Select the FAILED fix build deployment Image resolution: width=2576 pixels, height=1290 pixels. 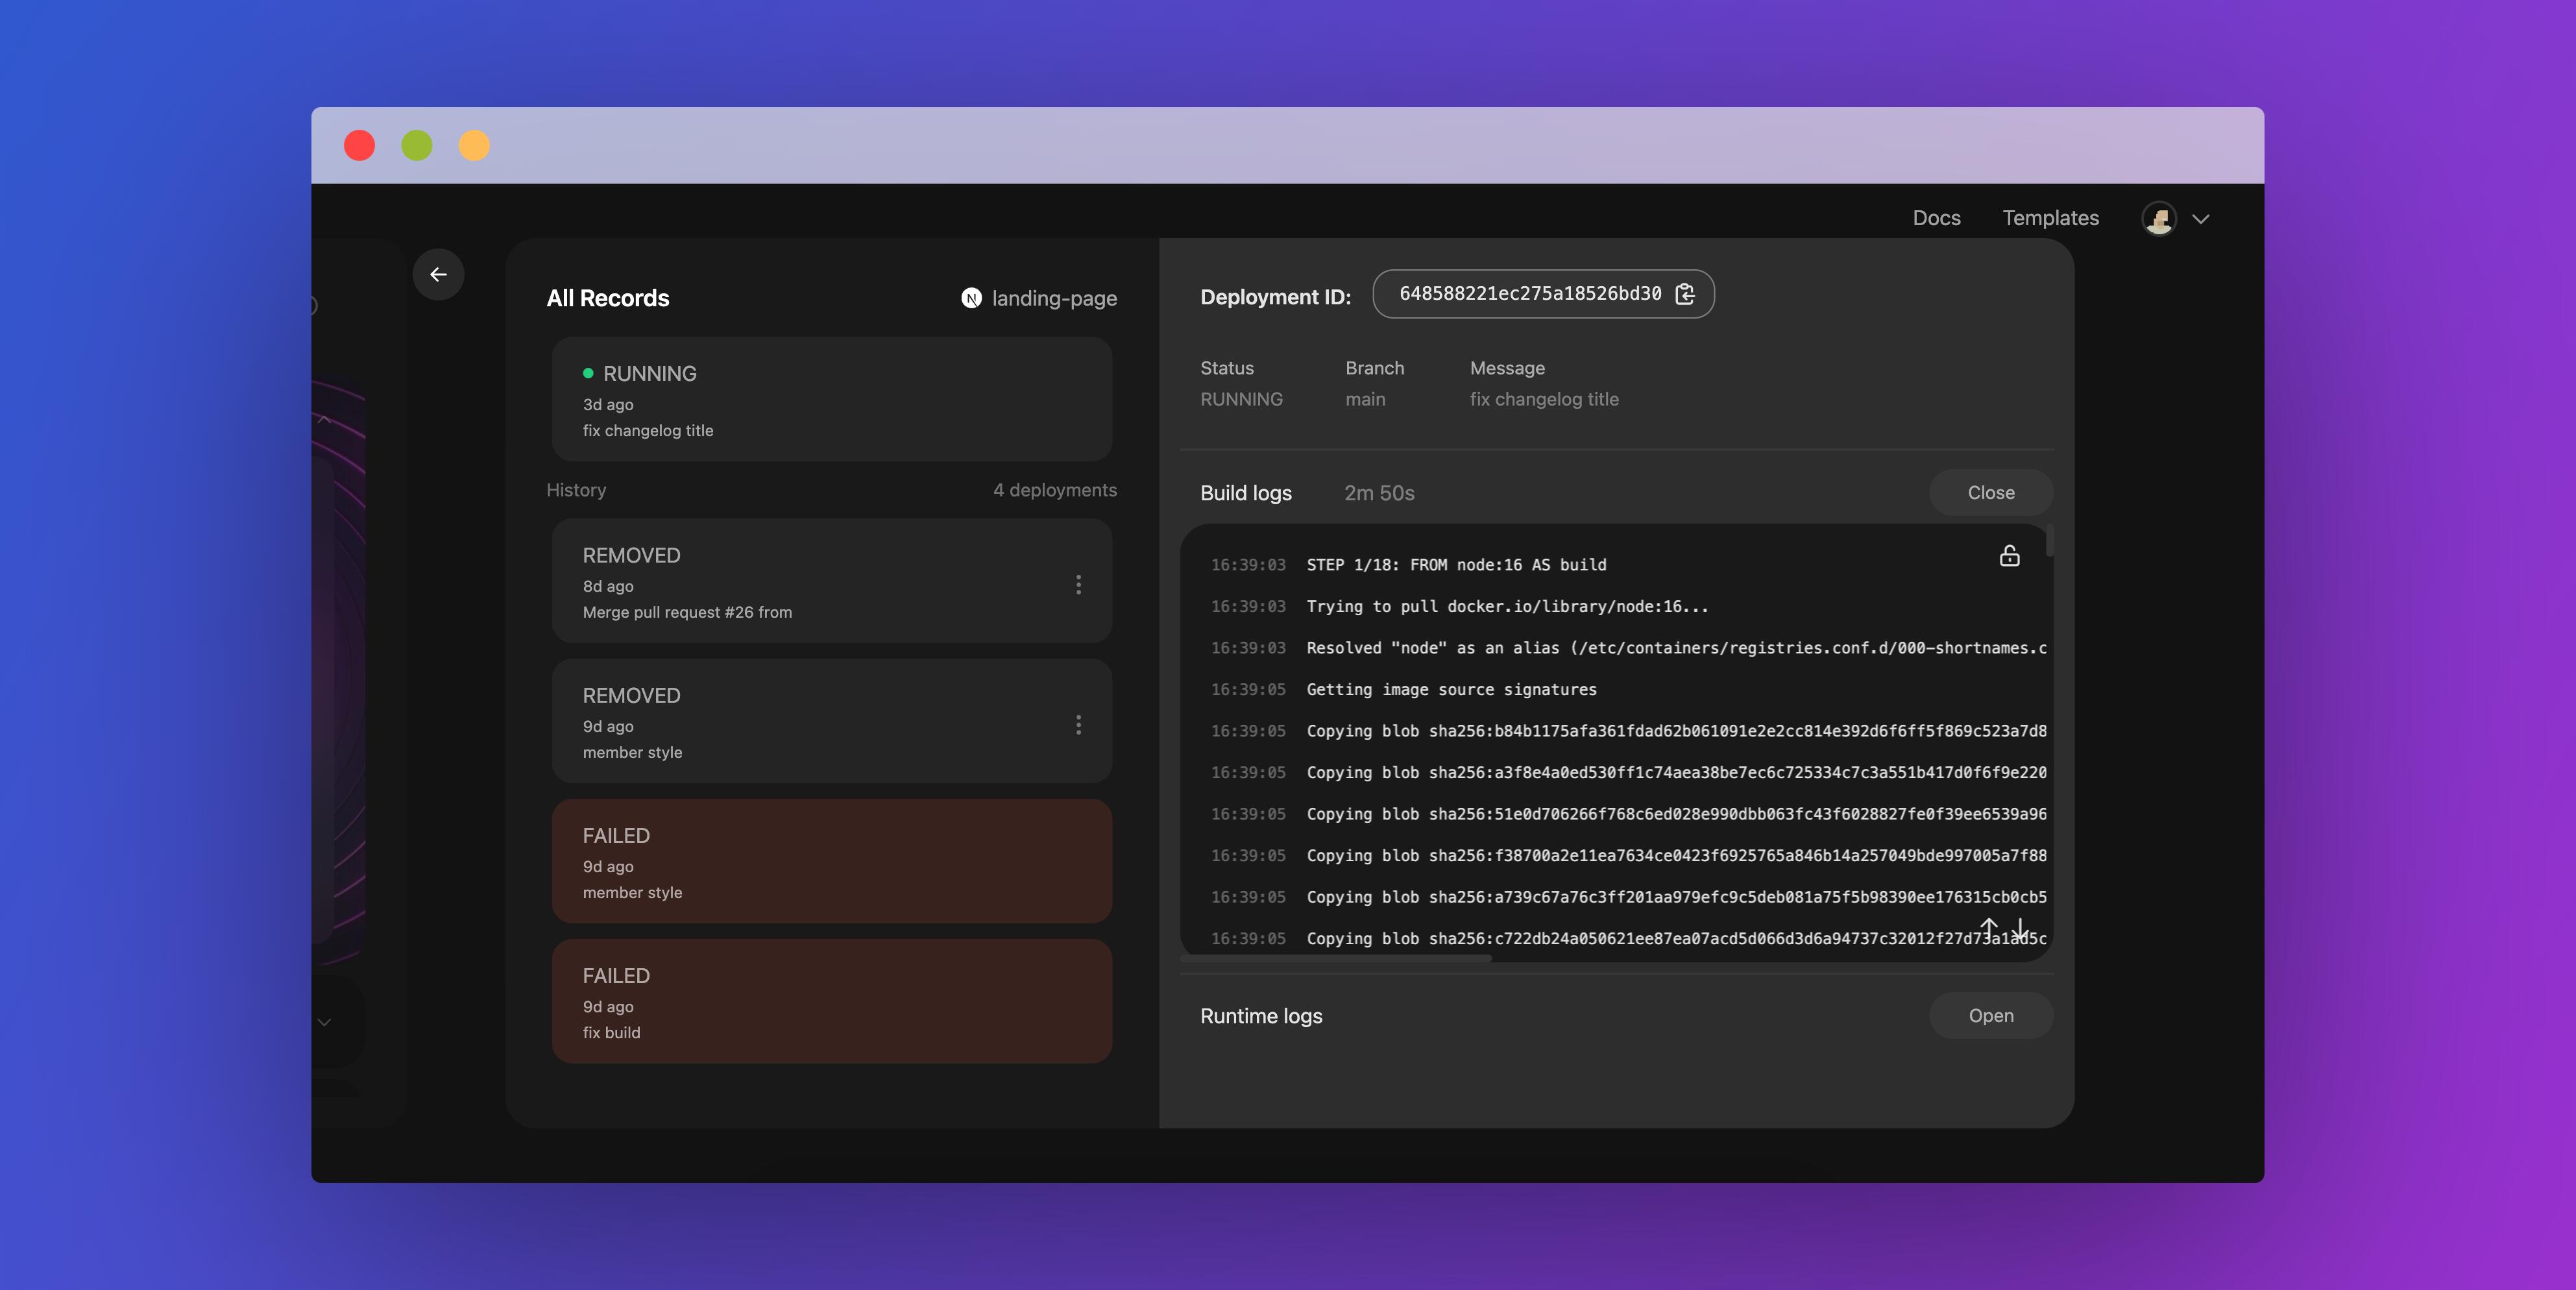(831, 1001)
